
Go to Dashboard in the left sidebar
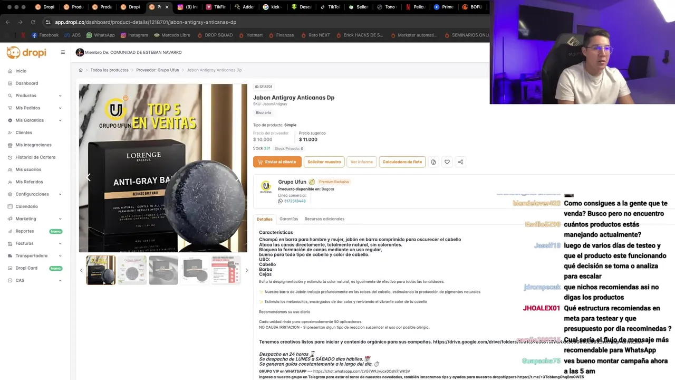(26, 83)
